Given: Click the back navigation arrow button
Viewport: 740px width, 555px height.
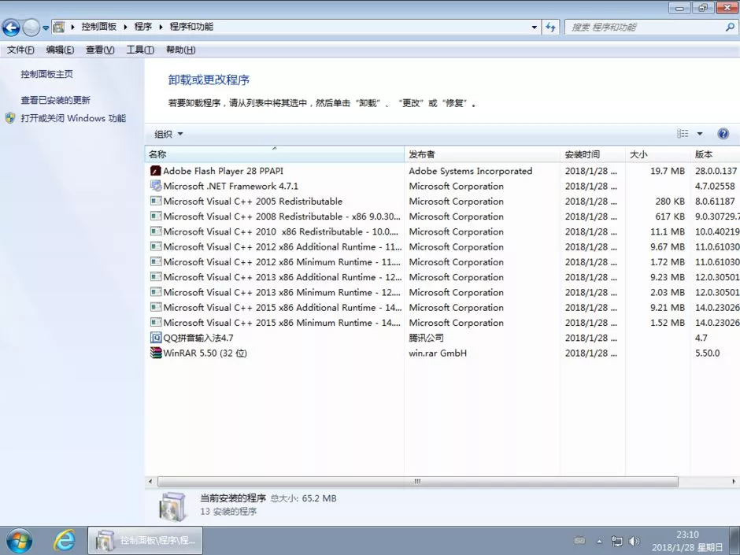Looking at the screenshot, I should click(x=12, y=26).
